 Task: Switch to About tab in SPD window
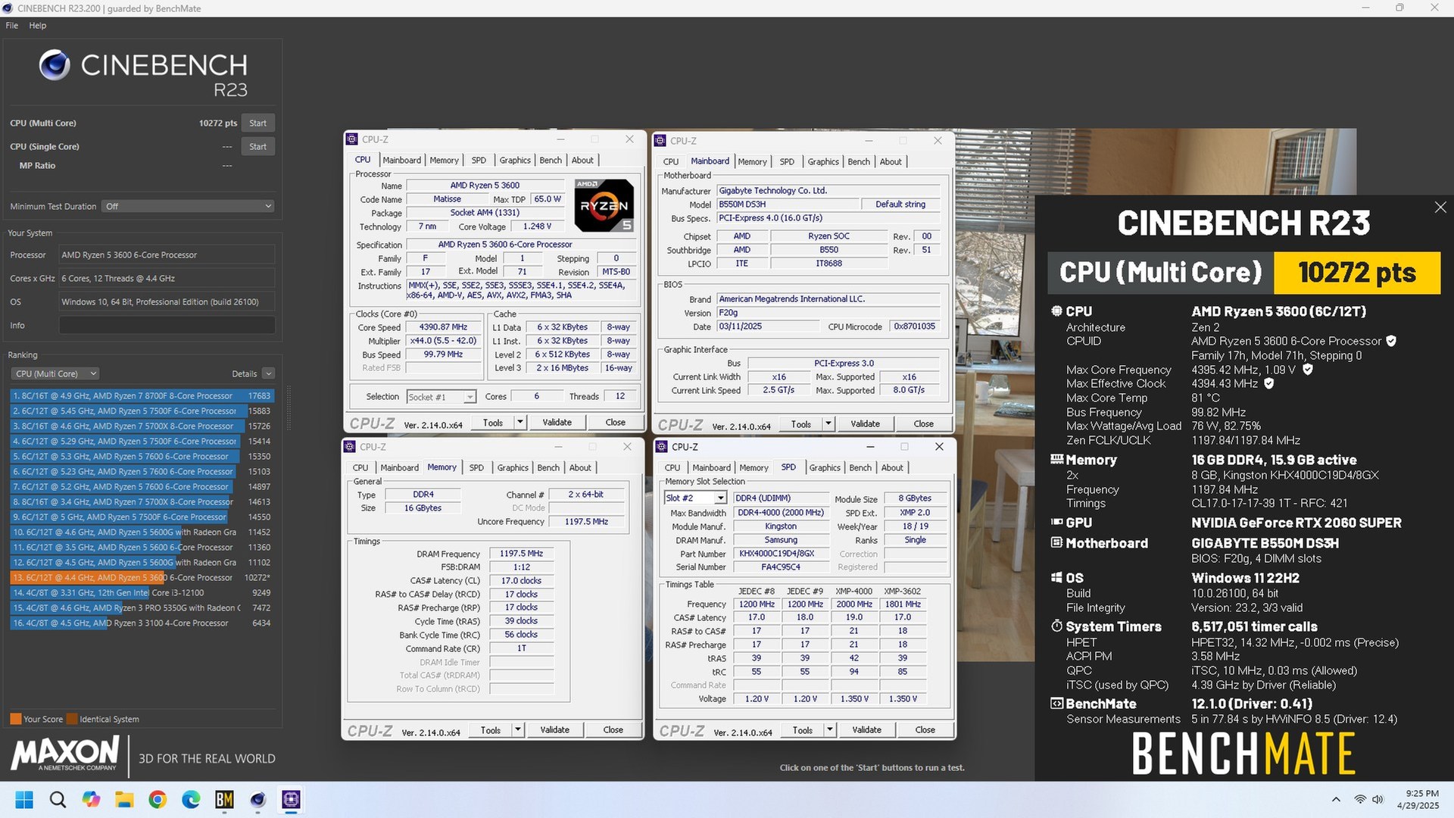(x=892, y=468)
